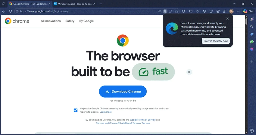
Task: Open Messenger in the sidebar
Action: pos(252,49)
